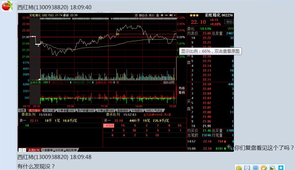295x170 pixels.
Task: Click buy level 10 price 21.95
Action: (207, 126)
